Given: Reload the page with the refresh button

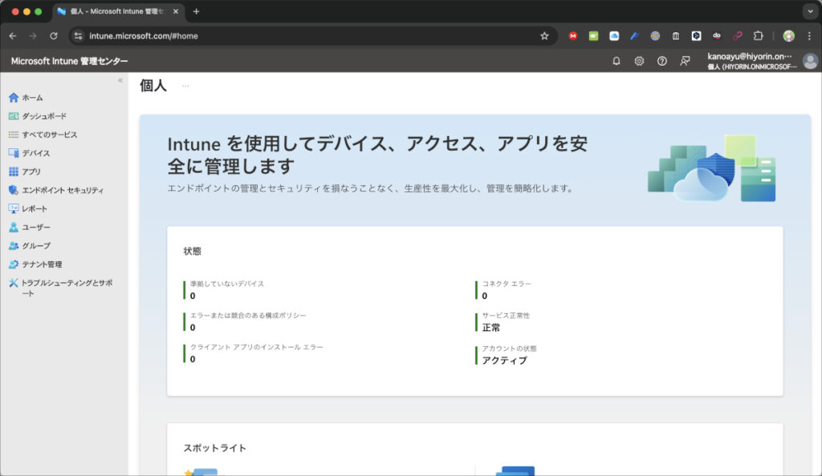Looking at the screenshot, I should click(x=54, y=35).
